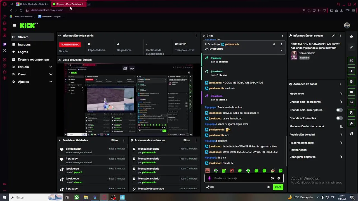Open Palabras baneadas arrow
This screenshot has height=201, width=358.
341,143
